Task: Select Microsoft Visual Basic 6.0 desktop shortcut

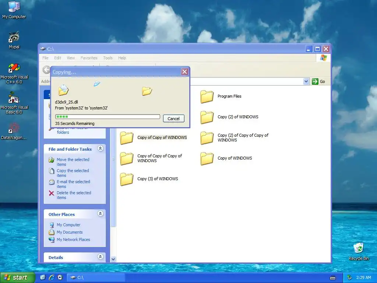Action: pyautogui.click(x=14, y=103)
